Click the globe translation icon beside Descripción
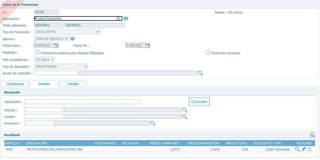Viewport: 320px width, 160px height. click(126, 18)
